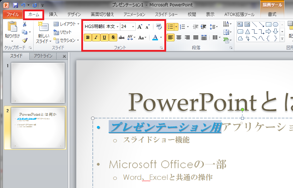
Task: Toggle Italic formatting button
Action: click(96, 38)
